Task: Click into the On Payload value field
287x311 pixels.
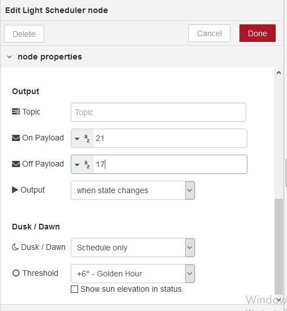Action: point(170,138)
